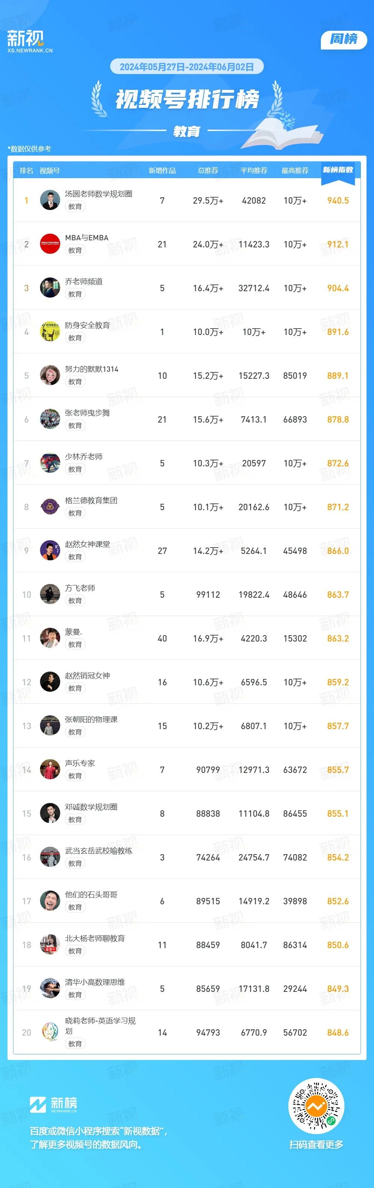Click the 新增作品 column header
The width and height of the screenshot is (374, 1188).
point(162,171)
